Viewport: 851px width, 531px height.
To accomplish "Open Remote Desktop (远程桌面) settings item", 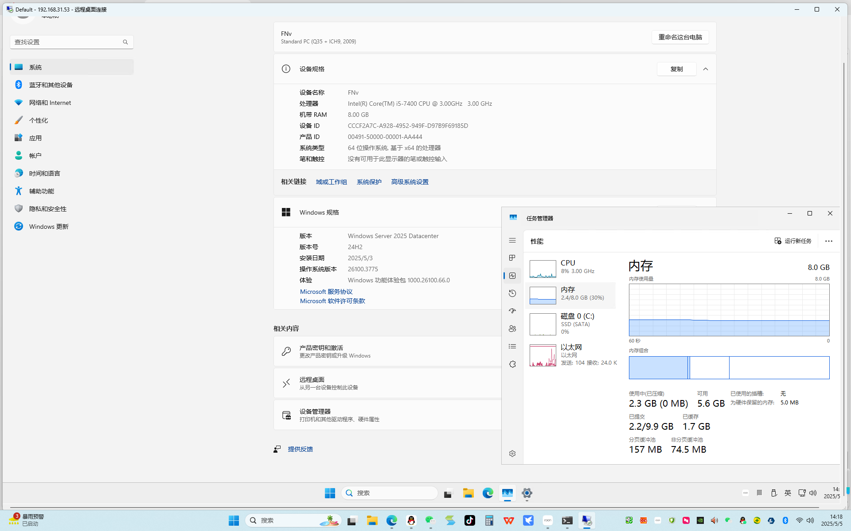I will (x=387, y=383).
